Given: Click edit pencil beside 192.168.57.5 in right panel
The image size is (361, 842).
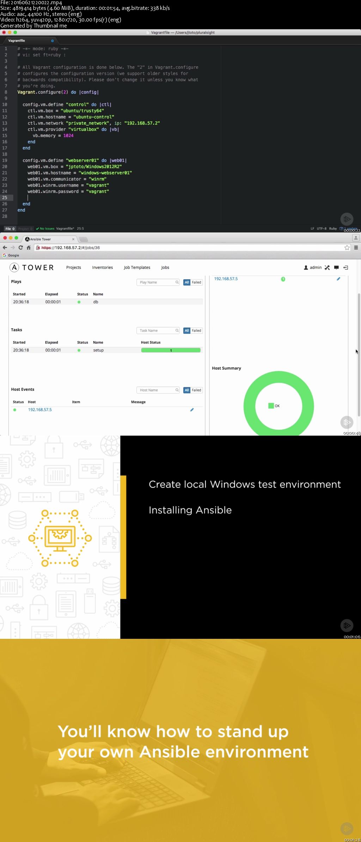Looking at the screenshot, I should [x=338, y=279].
